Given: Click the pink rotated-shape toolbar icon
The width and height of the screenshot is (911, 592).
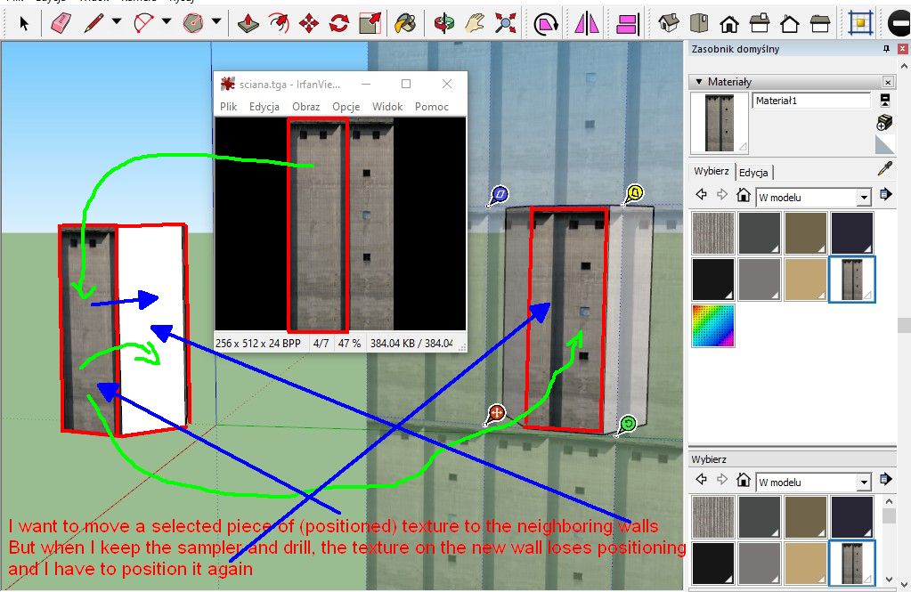Looking at the screenshot, I should pyautogui.click(x=546, y=23).
